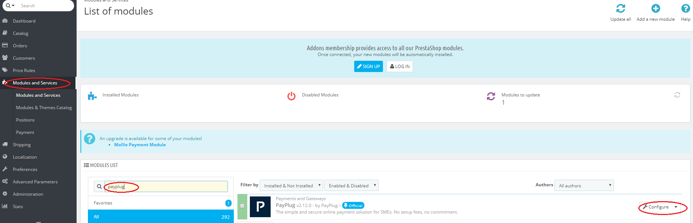Open the Dashboard menu item
The height and width of the screenshot is (223, 693).
click(24, 21)
